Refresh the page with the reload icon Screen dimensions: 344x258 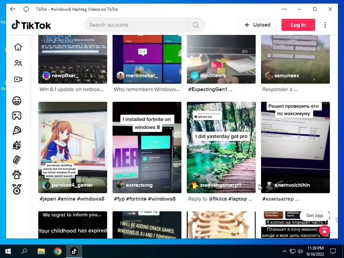[26, 9]
